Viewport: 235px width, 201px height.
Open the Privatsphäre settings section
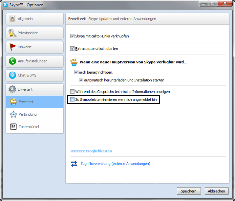click(34, 33)
